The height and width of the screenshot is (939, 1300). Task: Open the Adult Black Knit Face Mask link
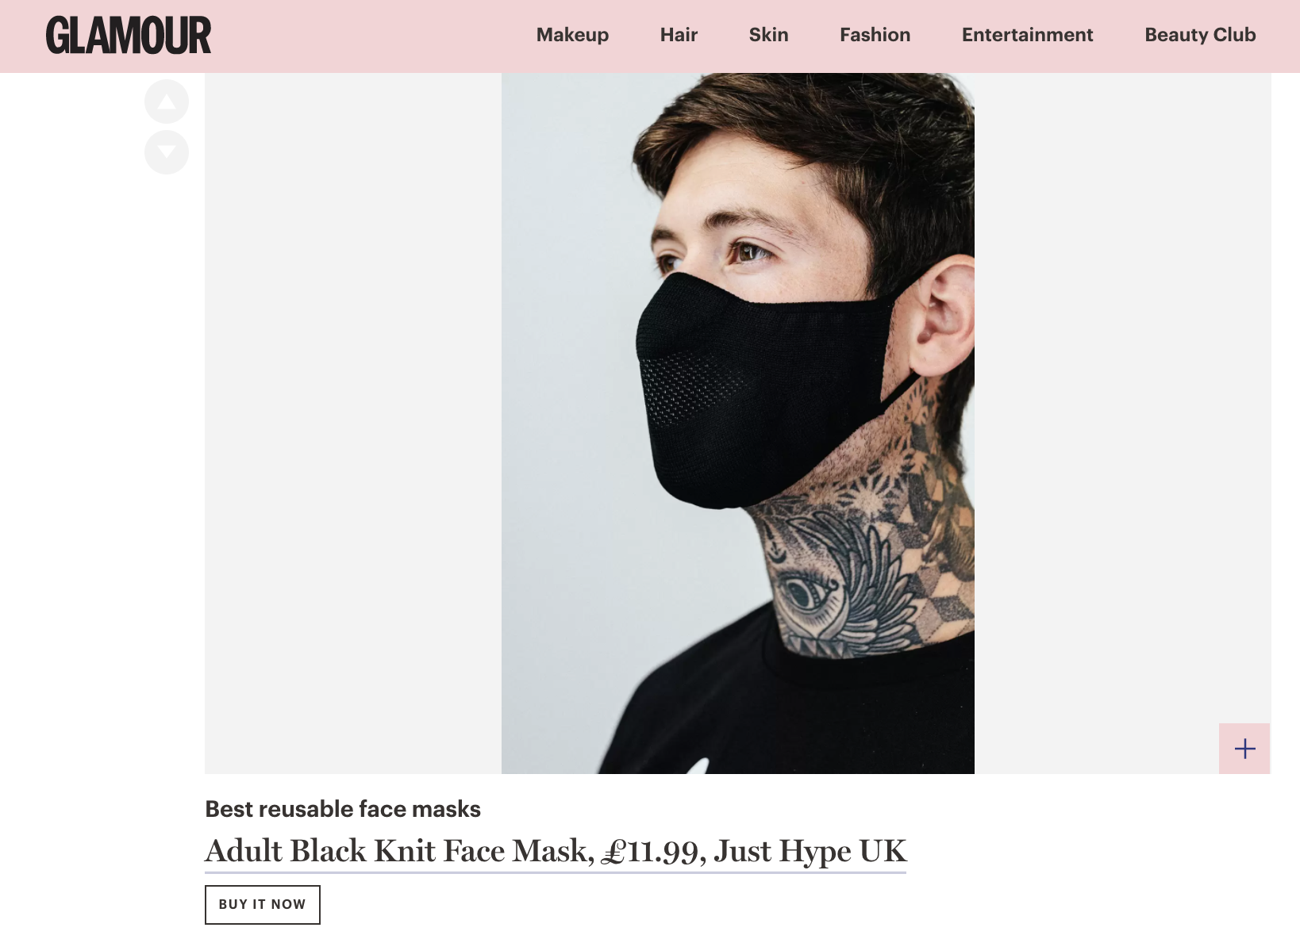pos(556,852)
